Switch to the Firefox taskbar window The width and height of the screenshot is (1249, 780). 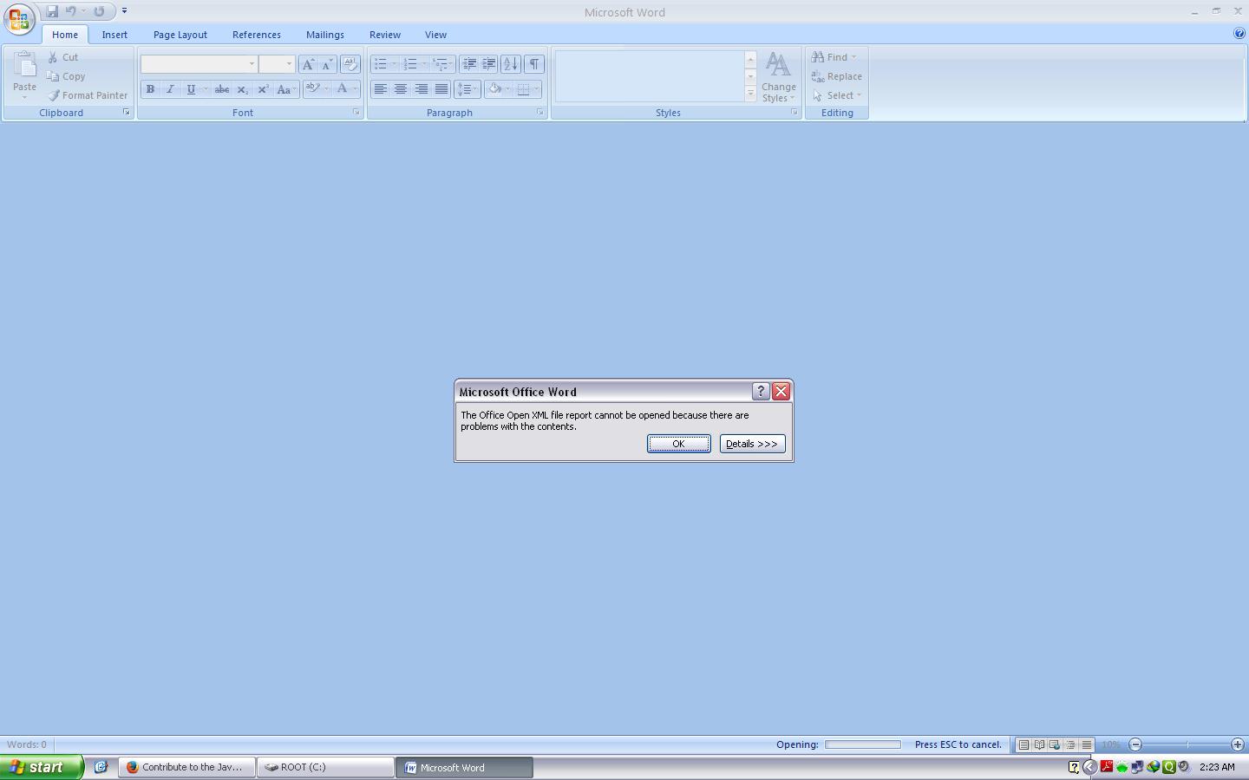coord(187,767)
